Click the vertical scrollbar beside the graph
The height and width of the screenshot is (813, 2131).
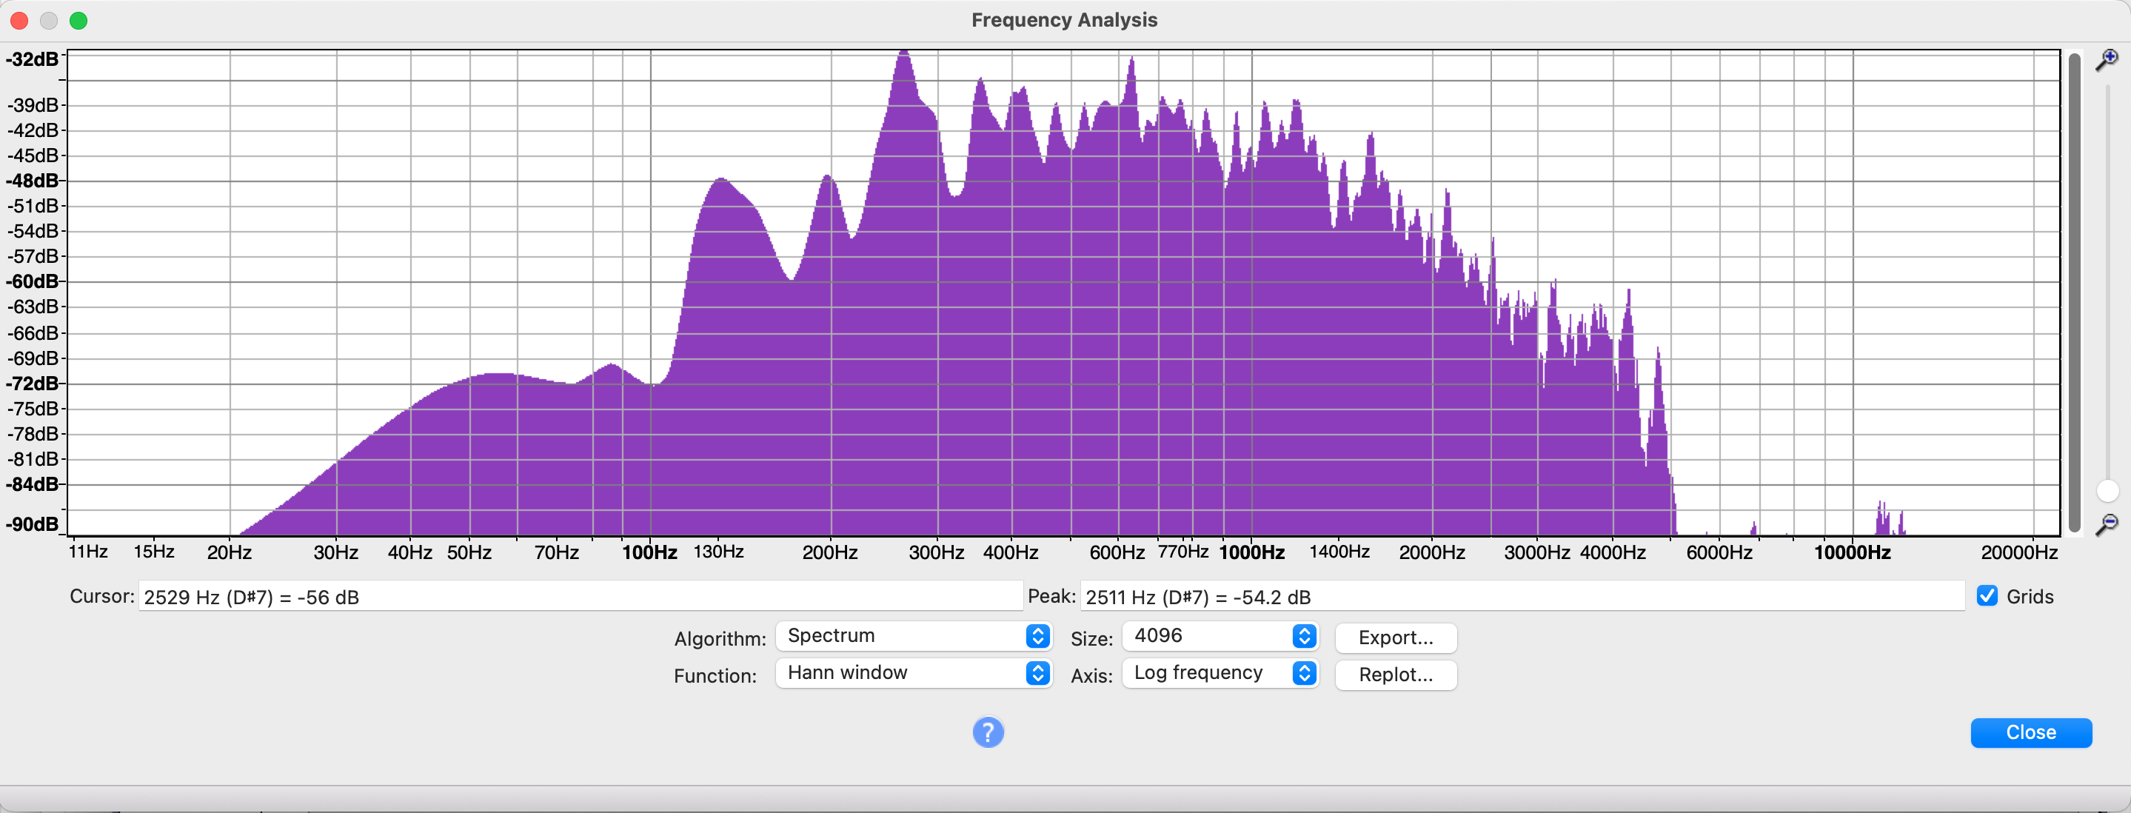click(2074, 290)
